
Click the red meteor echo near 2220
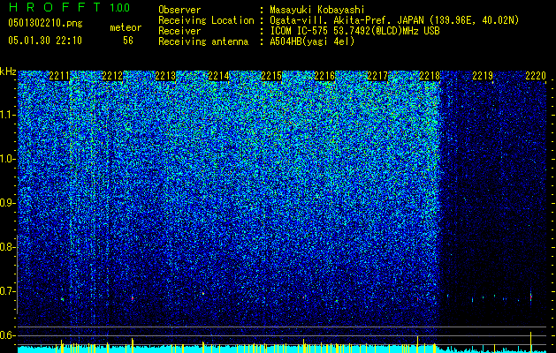531,297
